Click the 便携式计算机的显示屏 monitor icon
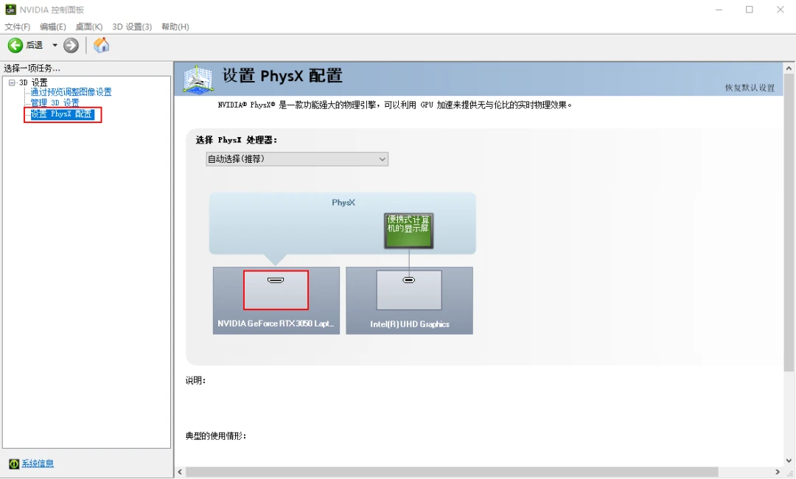The height and width of the screenshot is (479, 796). 408,231
